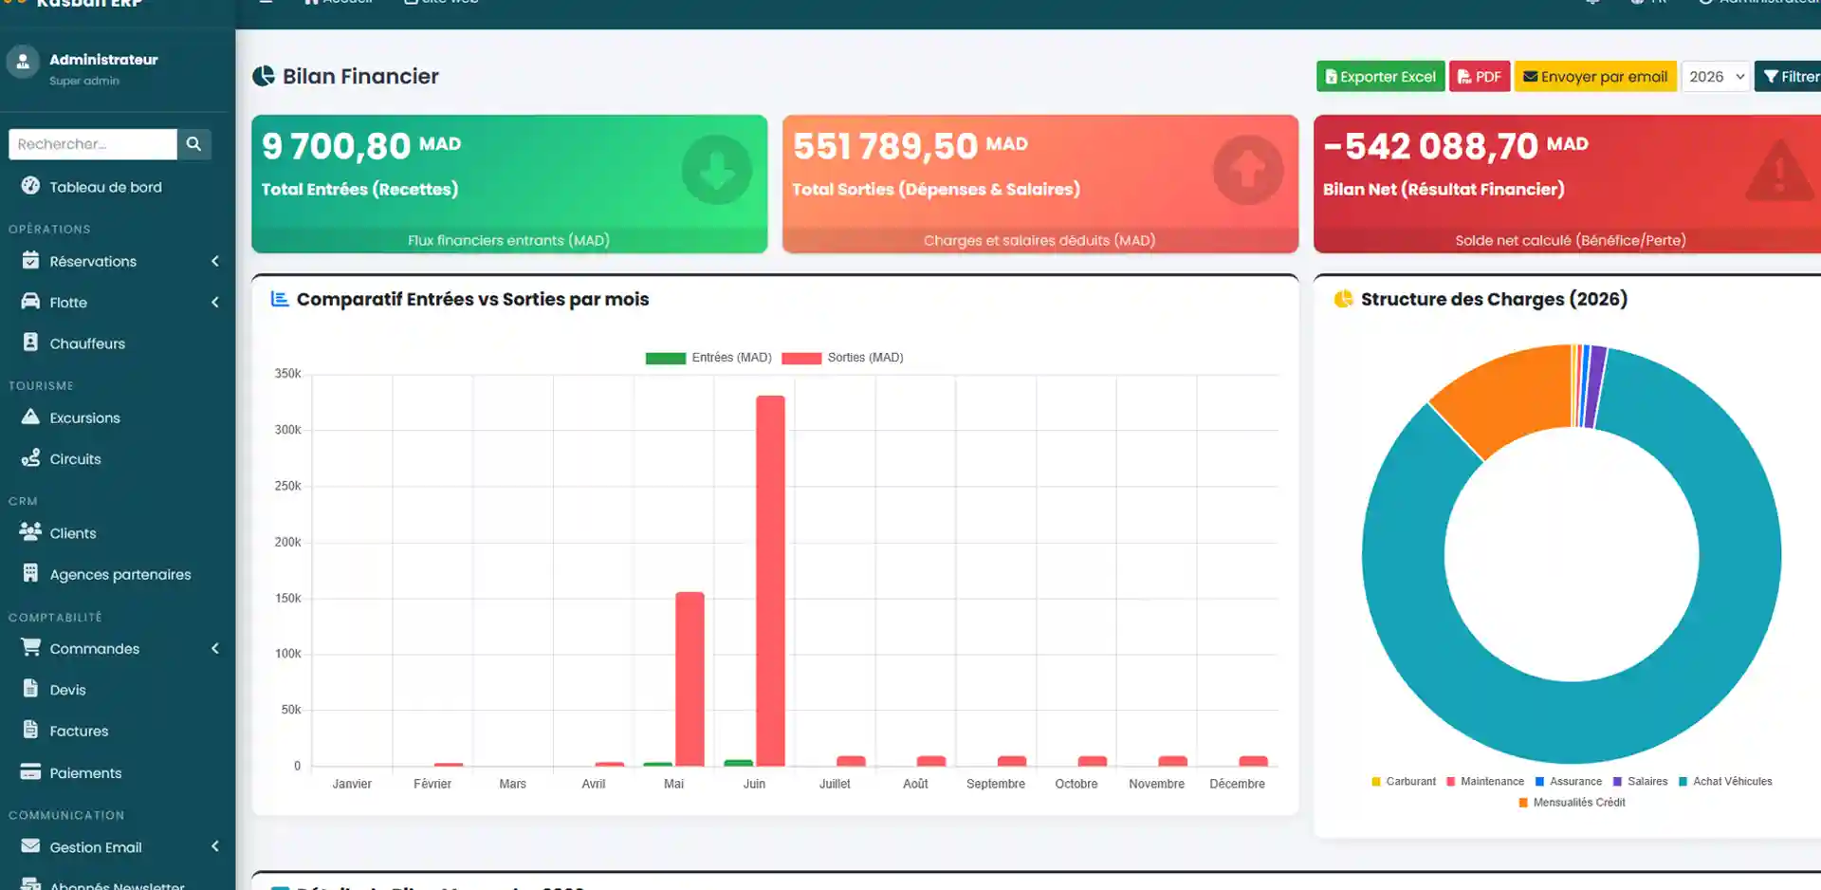This screenshot has width=1821, height=890.
Task: Expand the Flotte submenu chevron
Action: (x=215, y=302)
